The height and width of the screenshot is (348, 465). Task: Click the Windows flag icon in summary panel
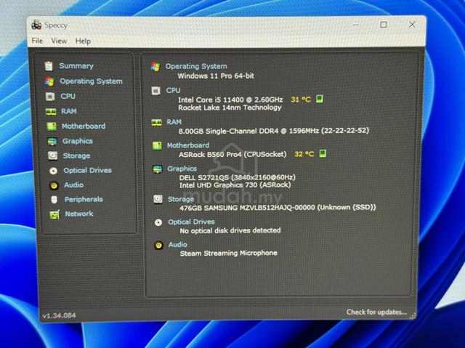[x=155, y=67]
